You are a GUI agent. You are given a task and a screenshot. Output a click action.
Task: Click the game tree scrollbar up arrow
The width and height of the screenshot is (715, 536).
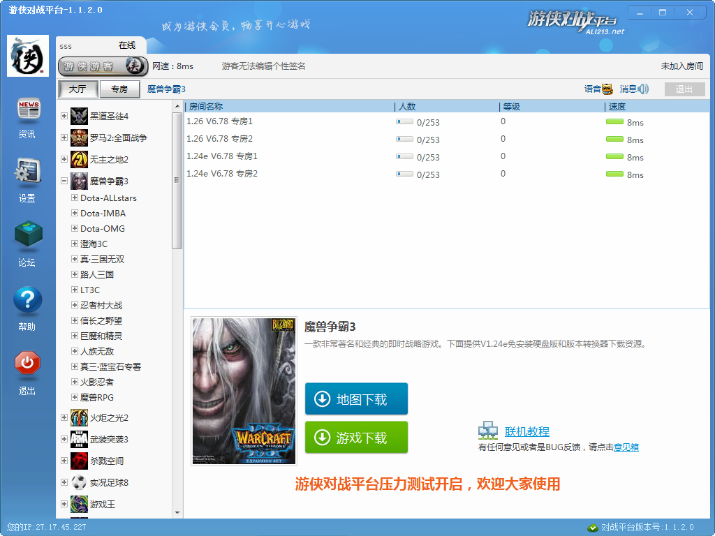click(177, 106)
